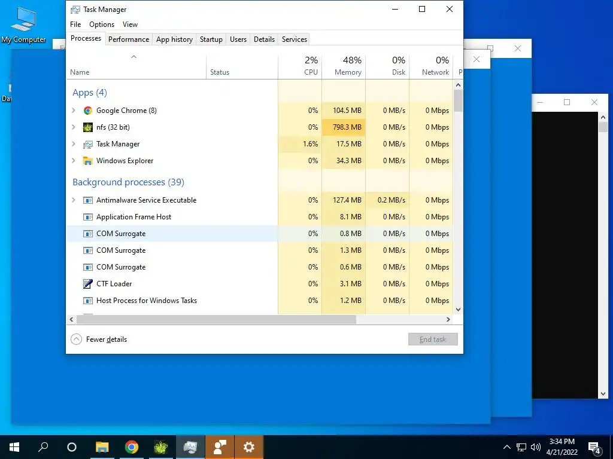Open the Options menu

tap(102, 24)
